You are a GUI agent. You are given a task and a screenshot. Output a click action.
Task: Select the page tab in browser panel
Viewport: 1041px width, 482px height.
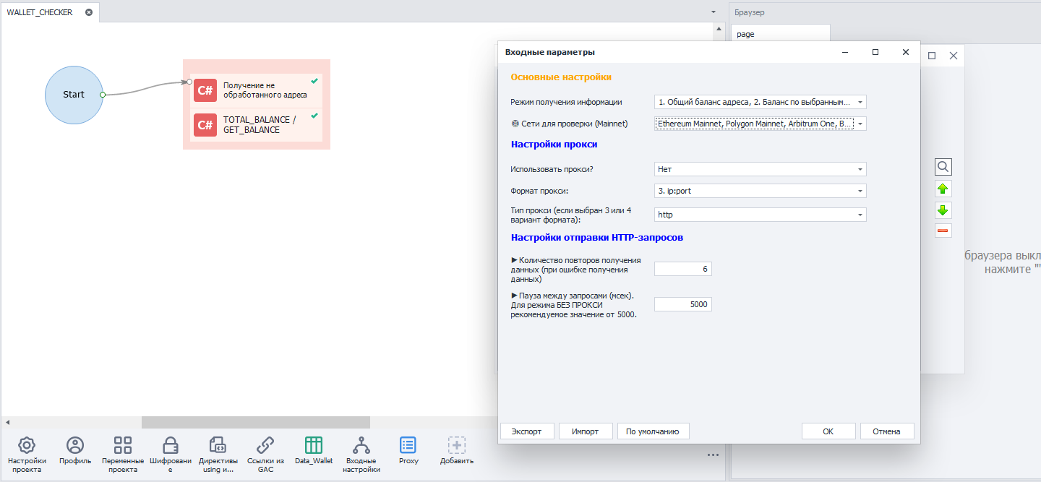[745, 34]
